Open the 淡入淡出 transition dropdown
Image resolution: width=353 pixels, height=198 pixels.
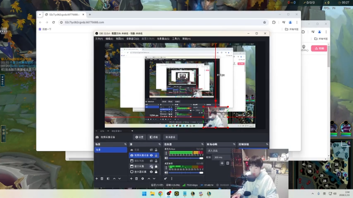[x=219, y=150]
